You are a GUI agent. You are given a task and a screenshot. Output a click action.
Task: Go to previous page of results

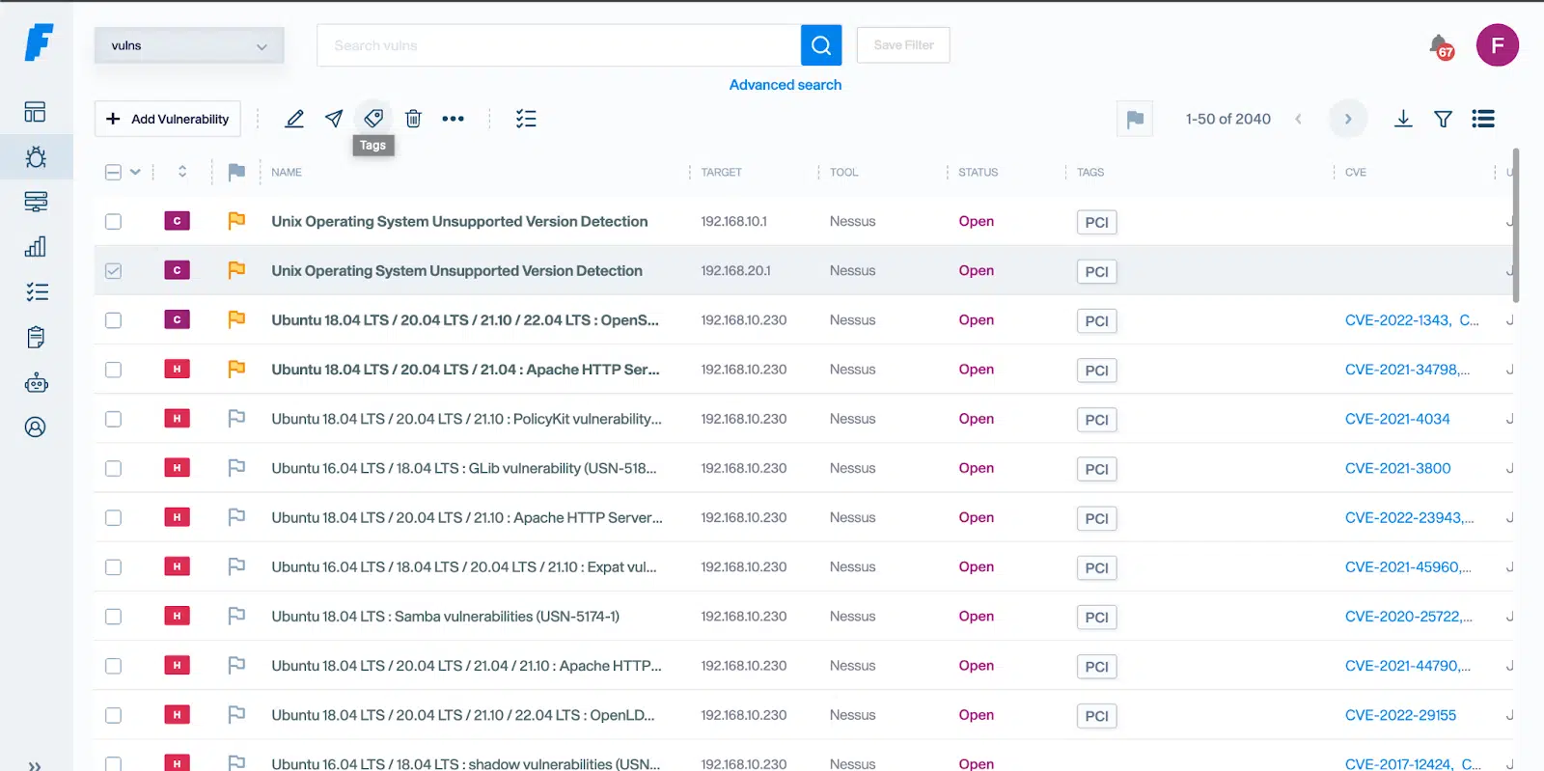point(1298,119)
